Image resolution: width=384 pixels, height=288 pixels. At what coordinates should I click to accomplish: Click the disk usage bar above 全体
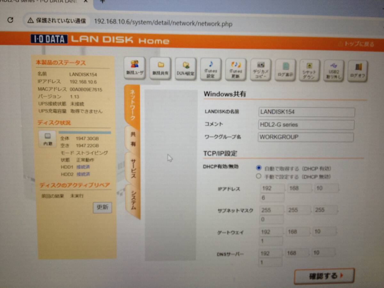85,132
